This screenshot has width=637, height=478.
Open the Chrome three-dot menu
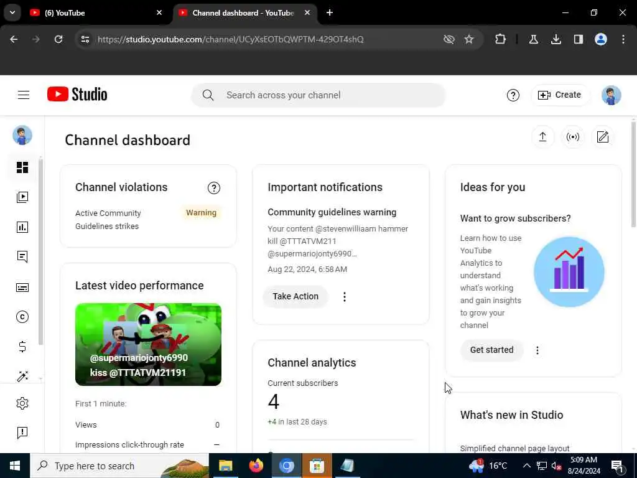[623, 39]
